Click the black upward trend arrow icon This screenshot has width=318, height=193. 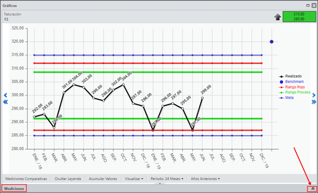278,17
